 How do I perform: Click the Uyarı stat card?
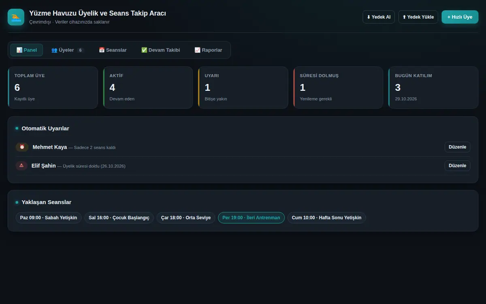(243, 88)
